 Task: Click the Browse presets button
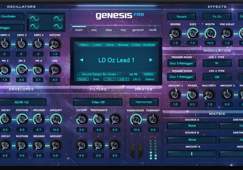click(123, 45)
